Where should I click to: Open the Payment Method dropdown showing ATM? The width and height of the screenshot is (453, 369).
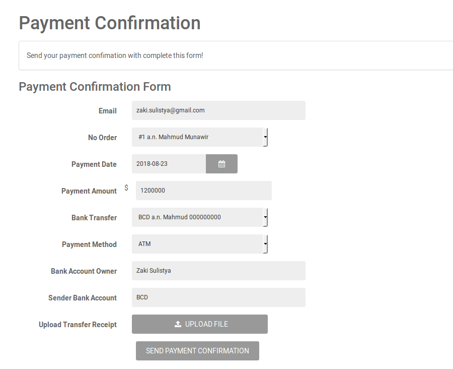pyautogui.click(x=199, y=244)
